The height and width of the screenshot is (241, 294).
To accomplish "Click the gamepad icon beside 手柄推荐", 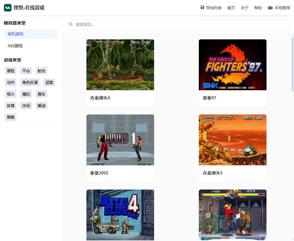I will (270, 8).
